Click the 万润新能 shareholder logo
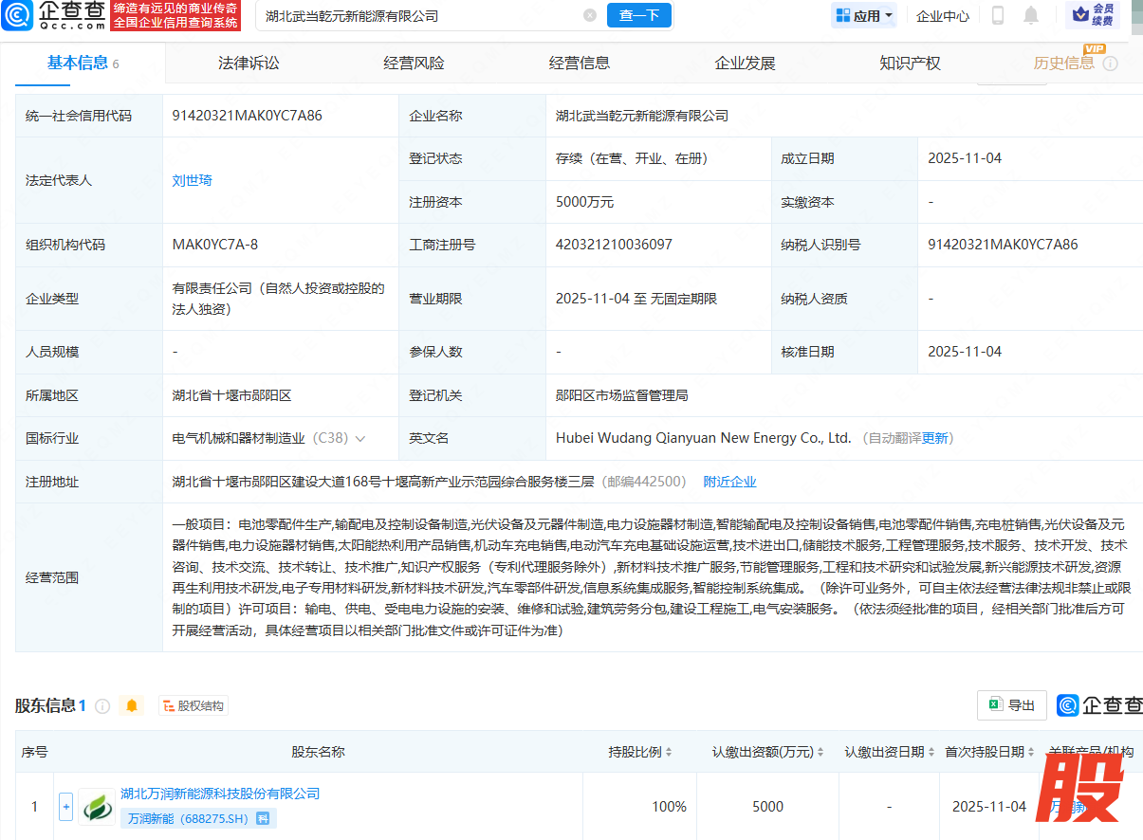Image resolution: width=1143 pixels, height=840 pixels. tap(97, 807)
